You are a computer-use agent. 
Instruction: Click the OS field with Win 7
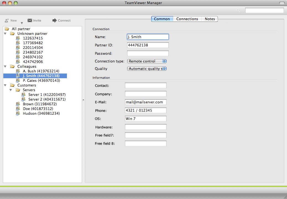[x=146, y=119]
